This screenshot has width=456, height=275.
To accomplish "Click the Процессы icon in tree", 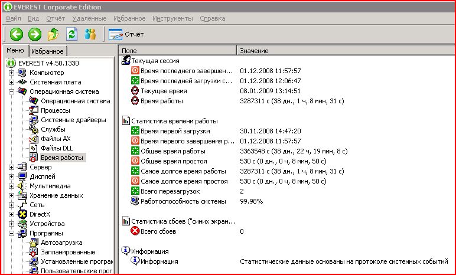I will [34, 110].
